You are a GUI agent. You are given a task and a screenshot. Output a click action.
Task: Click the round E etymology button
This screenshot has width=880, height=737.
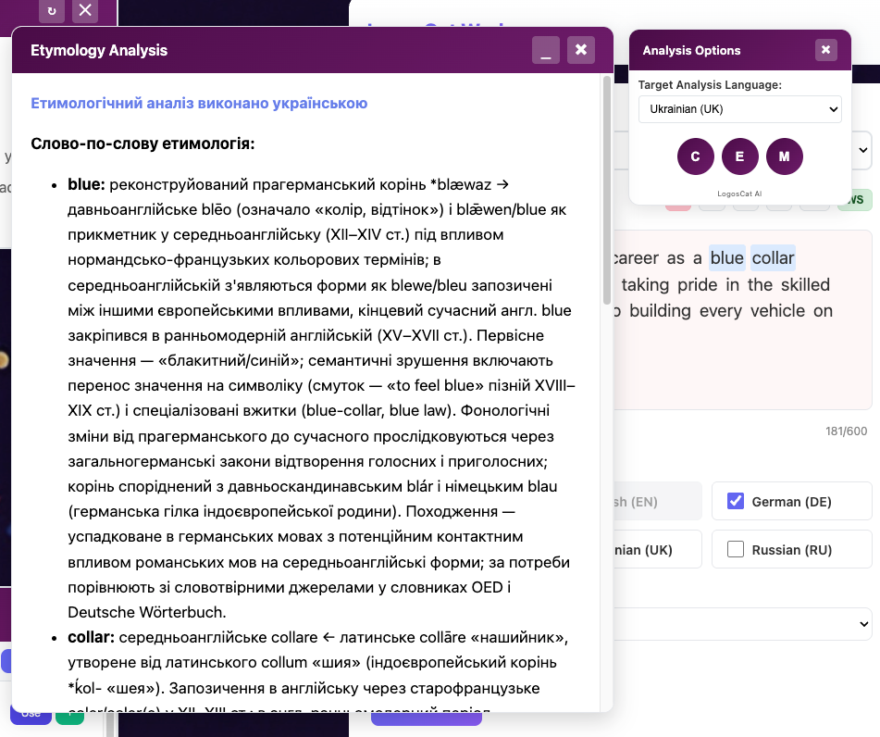click(x=739, y=156)
